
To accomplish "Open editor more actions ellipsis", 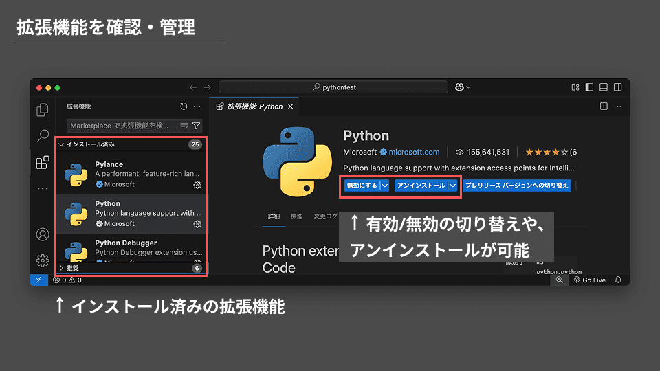I will (617, 106).
